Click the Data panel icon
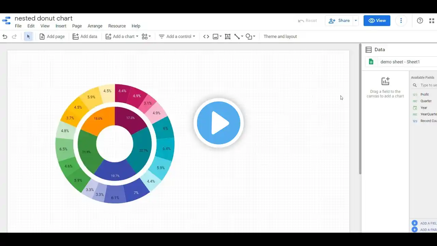 coord(369,50)
